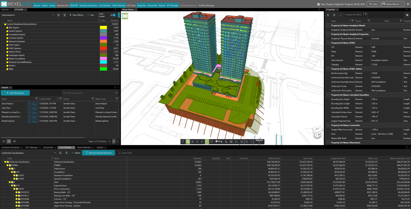The height and width of the screenshot is (209, 411).
Task: Open the viewer settings gear icon
Action: point(241,141)
